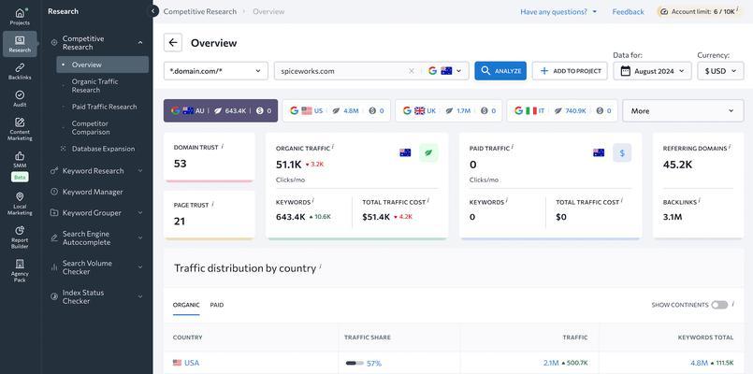
Task: Collapse the sidebar with the arrow handle
Action: [x=153, y=11]
